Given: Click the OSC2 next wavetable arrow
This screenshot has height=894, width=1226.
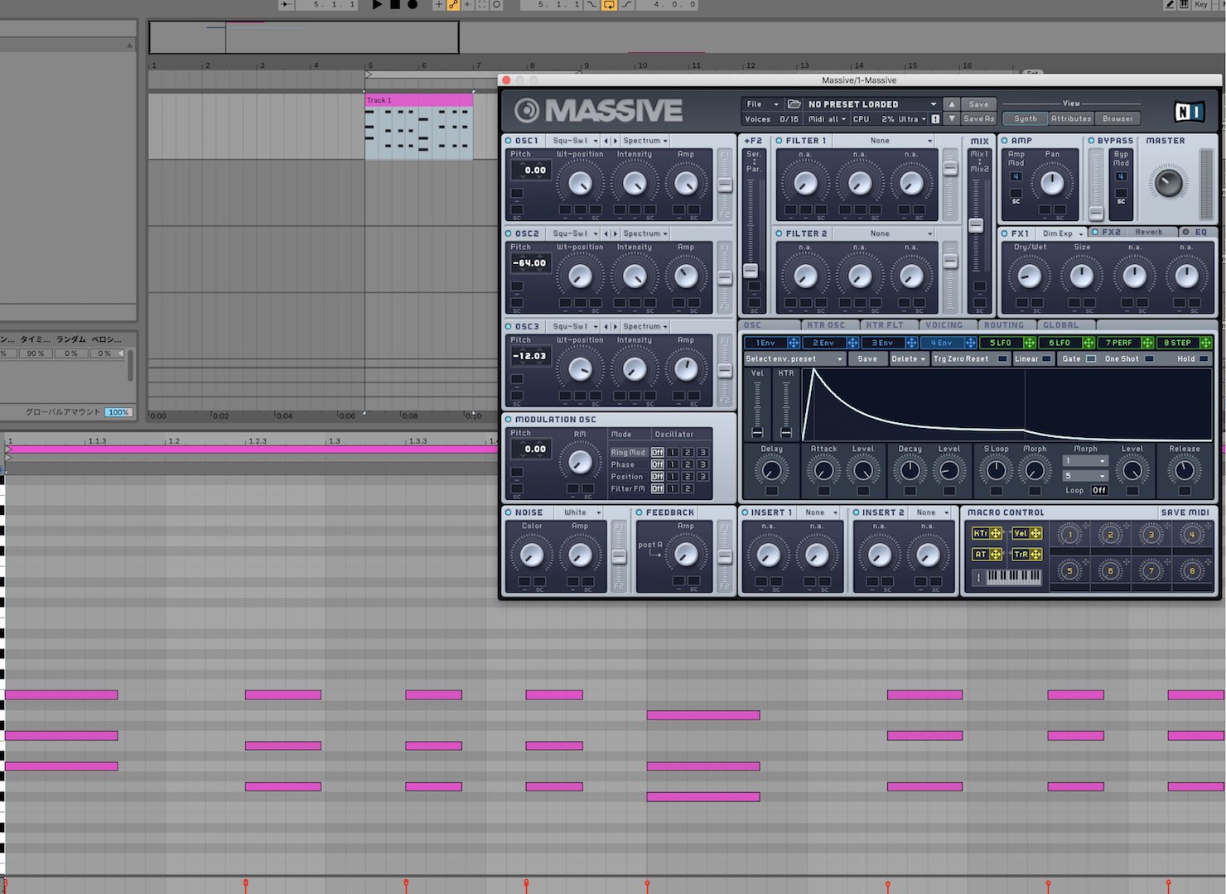Looking at the screenshot, I should (615, 233).
